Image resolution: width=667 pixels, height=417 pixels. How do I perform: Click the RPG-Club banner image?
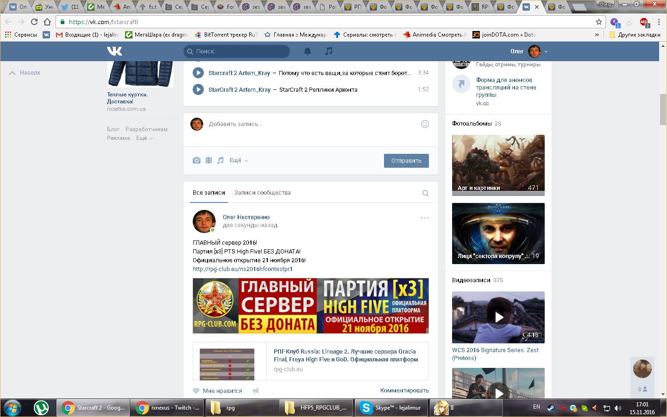tap(311, 306)
